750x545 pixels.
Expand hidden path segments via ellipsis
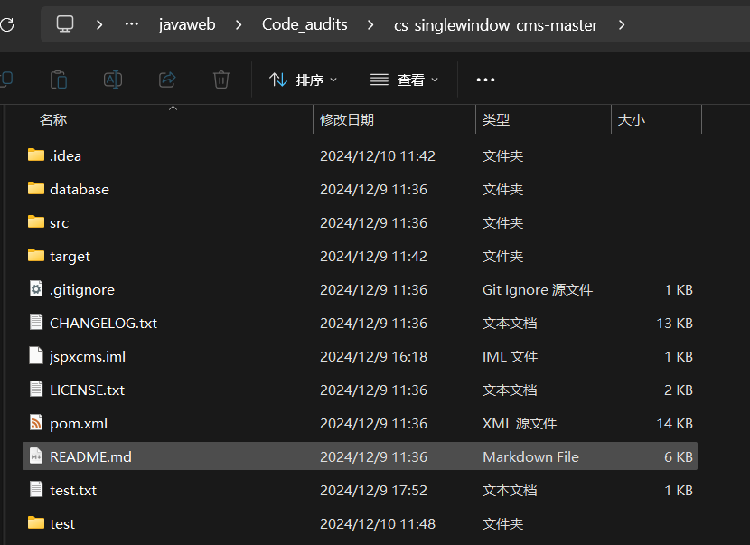(x=132, y=23)
